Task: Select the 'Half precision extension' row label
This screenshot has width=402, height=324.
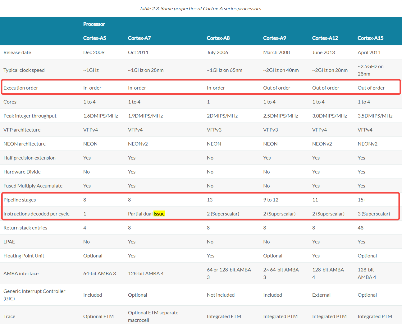Action: point(30,158)
